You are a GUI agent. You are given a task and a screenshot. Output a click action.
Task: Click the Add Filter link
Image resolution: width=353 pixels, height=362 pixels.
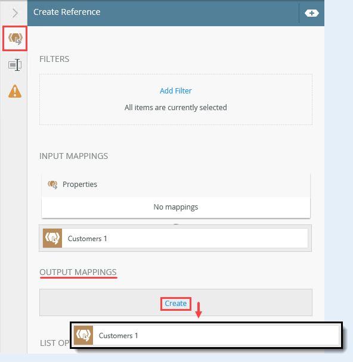(176, 90)
